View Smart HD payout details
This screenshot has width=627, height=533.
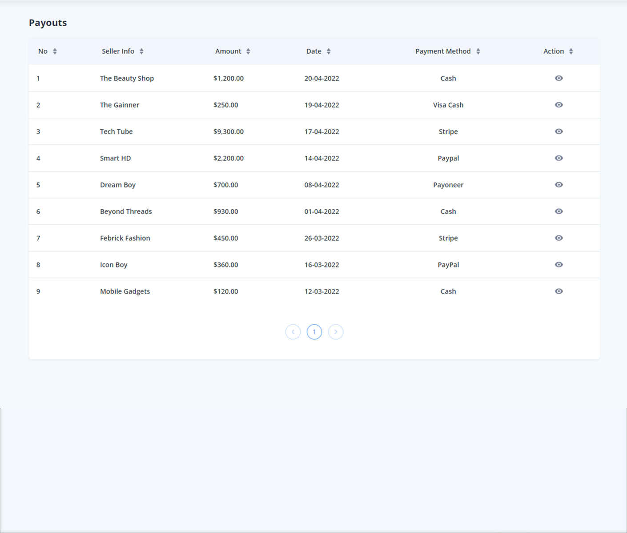(559, 158)
